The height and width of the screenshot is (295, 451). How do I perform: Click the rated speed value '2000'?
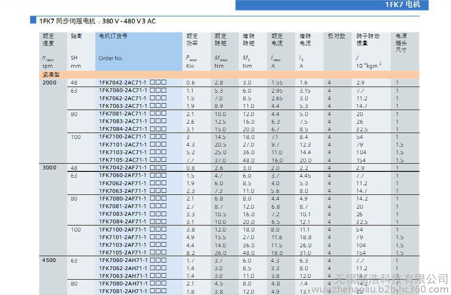click(50, 83)
